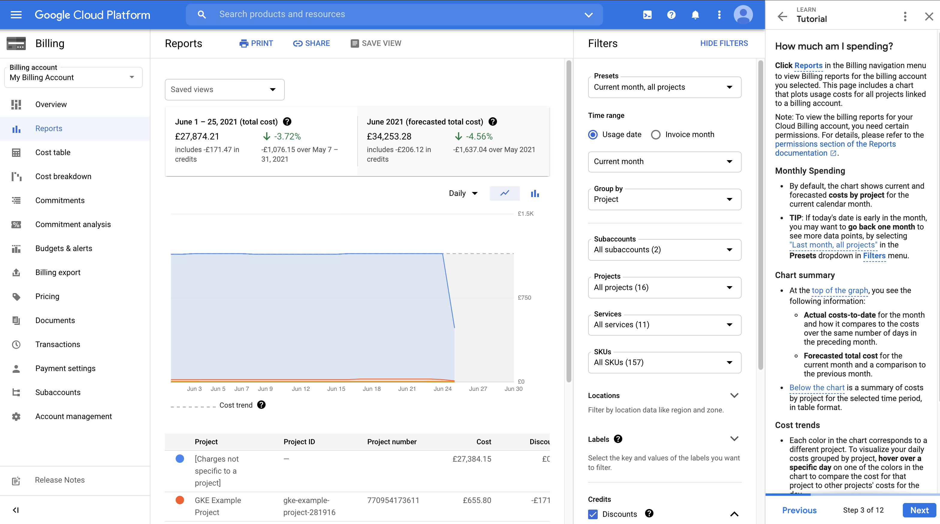Click the Reports menu item

coord(49,128)
